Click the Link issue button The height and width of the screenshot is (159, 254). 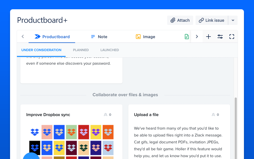pyautogui.click(x=212, y=20)
